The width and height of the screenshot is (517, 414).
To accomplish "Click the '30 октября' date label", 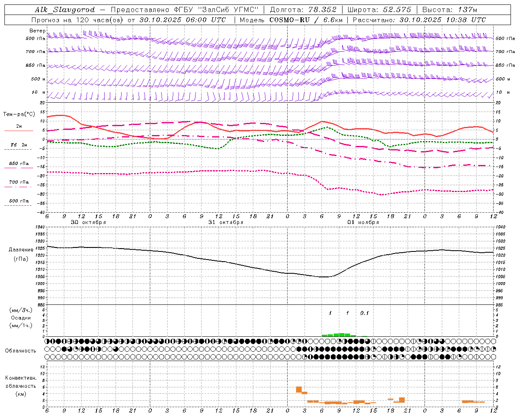I will (x=88, y=222).
